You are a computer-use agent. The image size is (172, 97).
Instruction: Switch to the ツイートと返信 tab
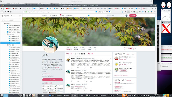[x=80, y=54]
